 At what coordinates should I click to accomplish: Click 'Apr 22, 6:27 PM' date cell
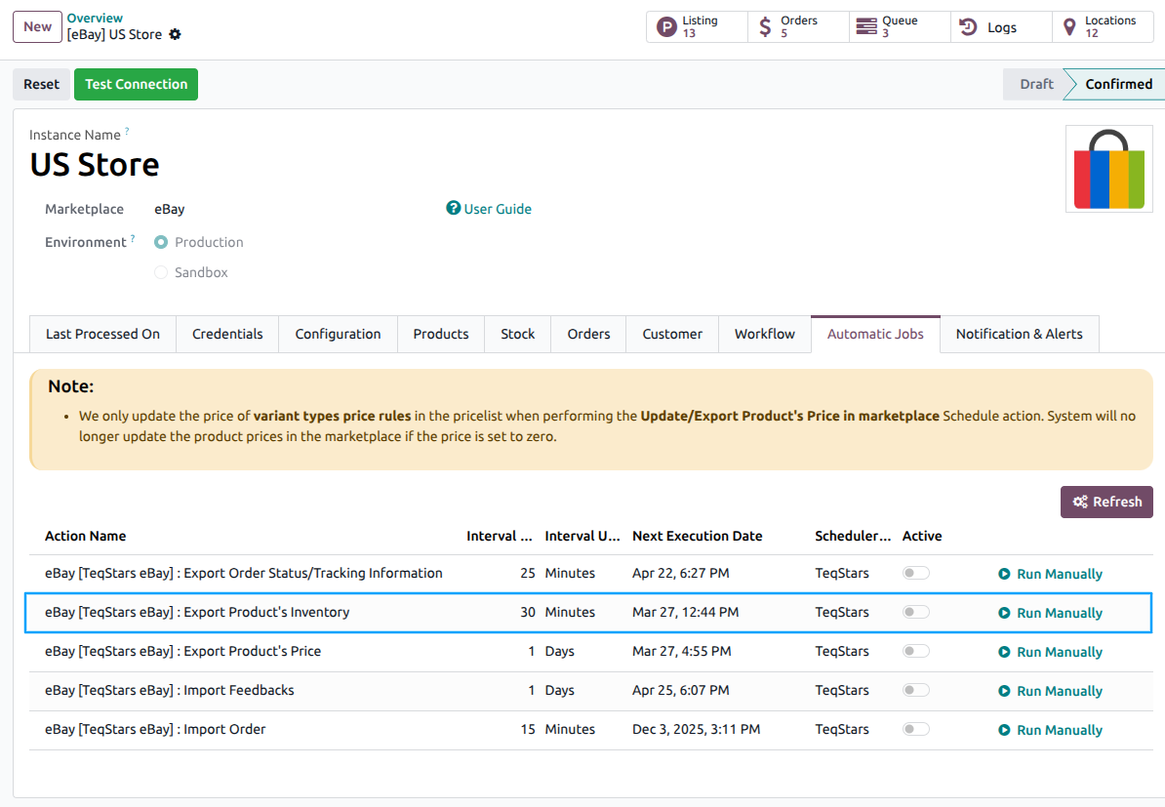681,573
